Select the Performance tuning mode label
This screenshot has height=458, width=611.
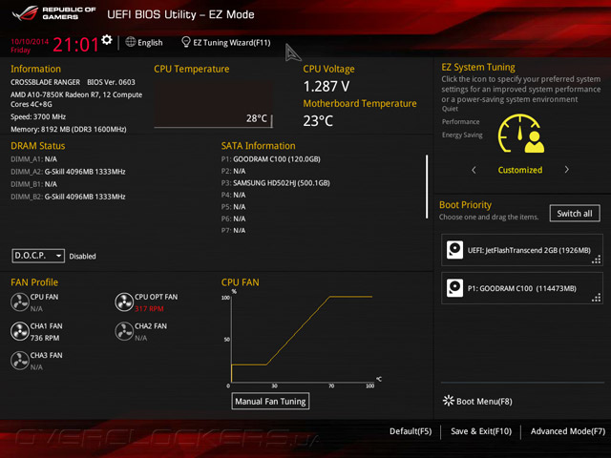point(460,121)
